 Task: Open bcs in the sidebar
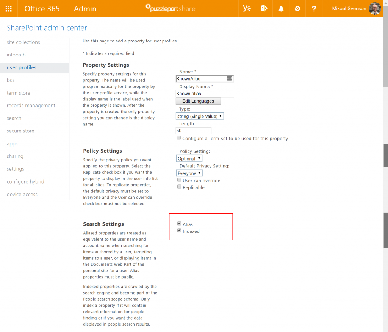[10, 80]
